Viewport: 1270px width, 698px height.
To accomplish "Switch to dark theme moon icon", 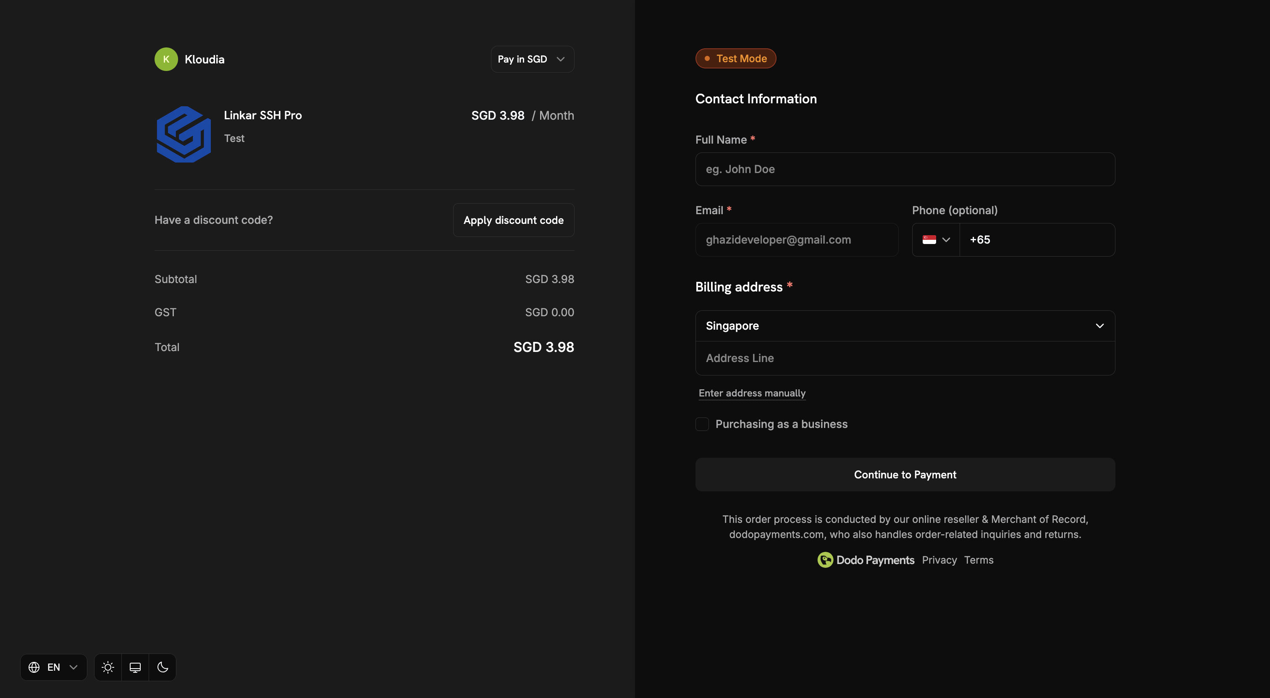I will click(163, 667).
